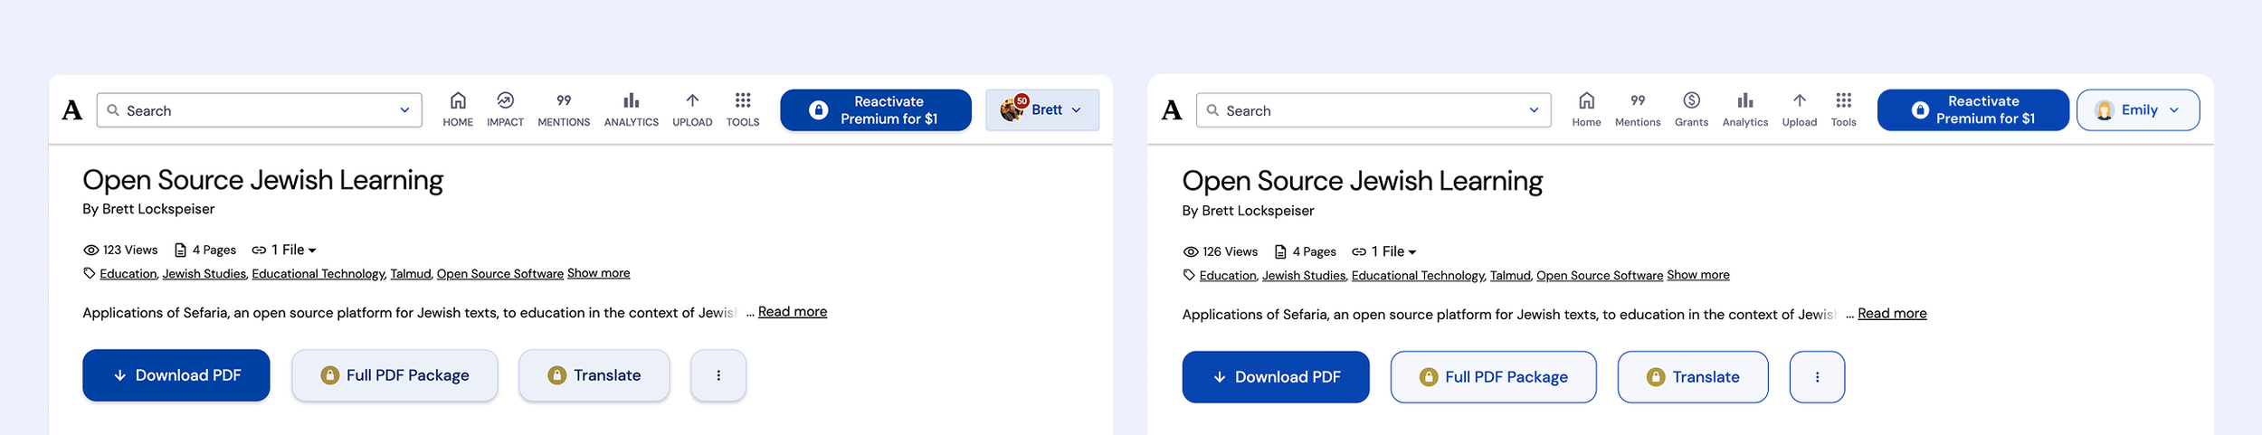Image resolution: width=2262 pixels, height=435 pixels.
Task: Open Emily account menu
Action: (x=2138, y=110)
